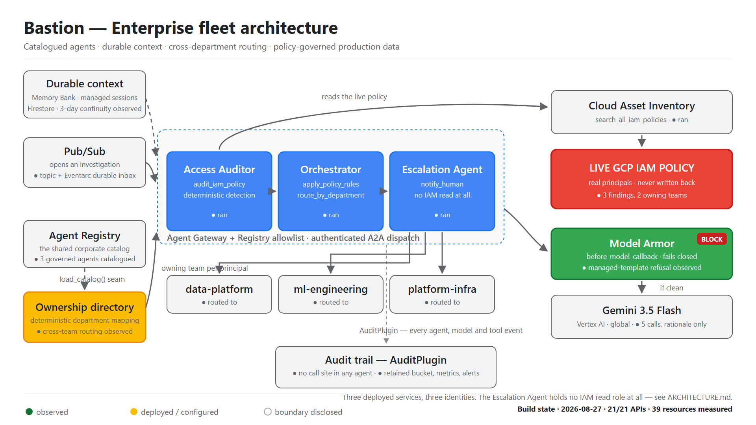Image resolution: width=756 pixels, height=425 pixels.
Task: Click the data-platform team box
Action: [219, 294]
